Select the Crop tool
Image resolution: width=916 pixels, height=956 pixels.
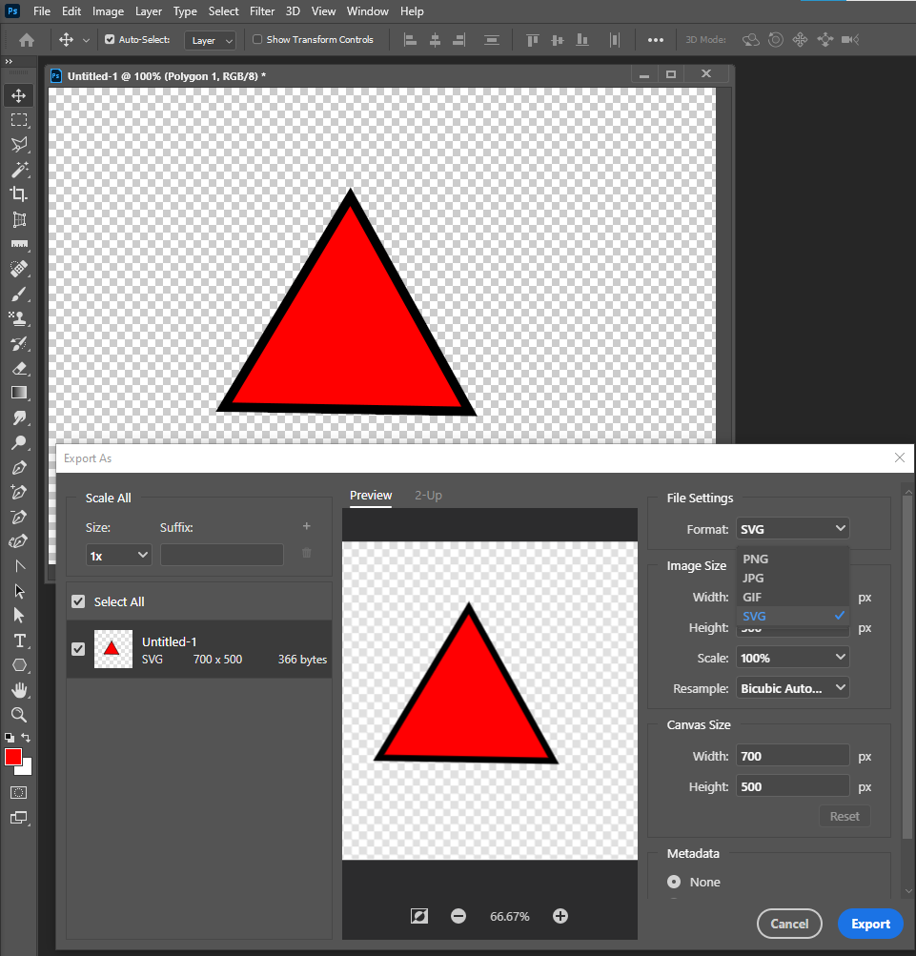[19, 193]
